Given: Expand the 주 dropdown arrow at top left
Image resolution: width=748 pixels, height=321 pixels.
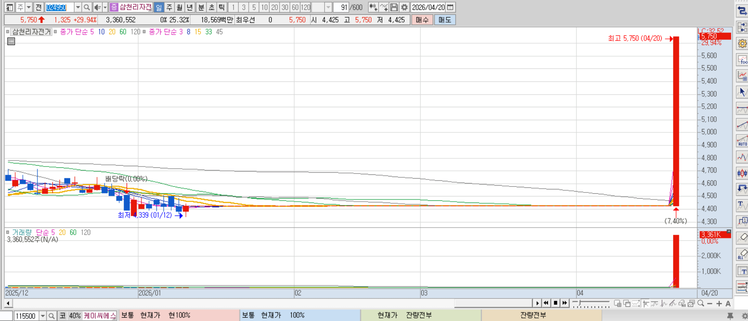Looking at the screenshot, I should [29, 7].
